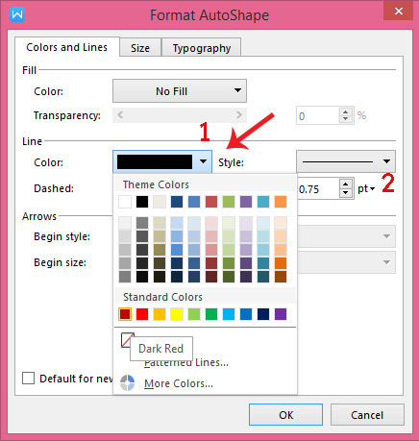The width and height of the screenshot is (419, 441).
Task: Open the Line Style dropdown
Action: [346, 161]
